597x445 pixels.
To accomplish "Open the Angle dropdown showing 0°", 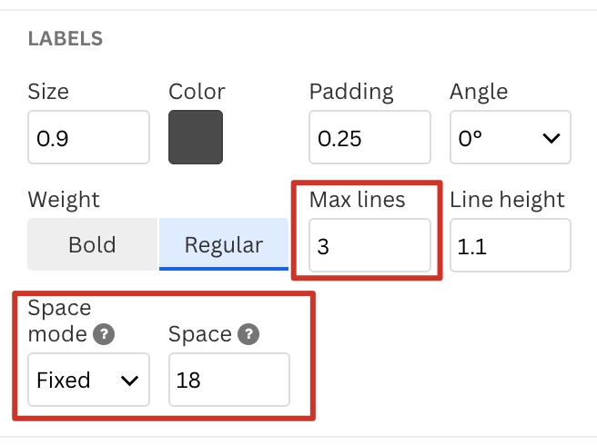I will (511, 137).
